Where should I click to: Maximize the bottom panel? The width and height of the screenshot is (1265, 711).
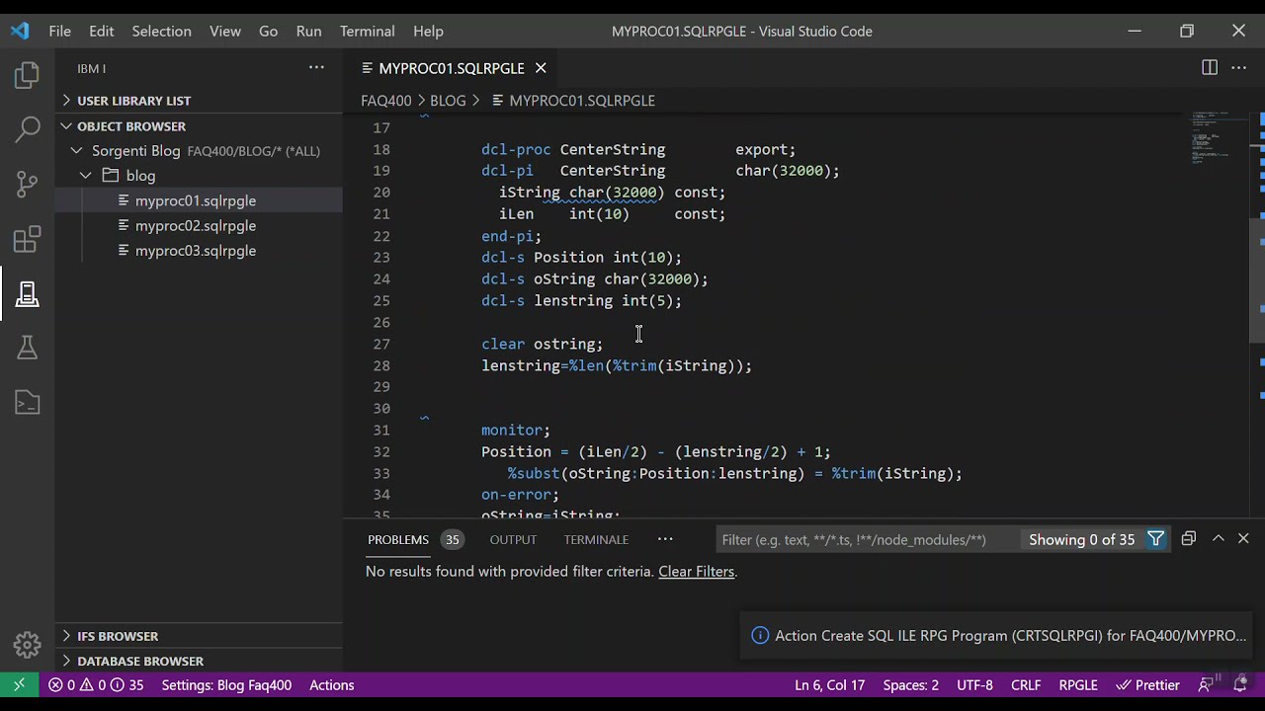(1218, 538)
